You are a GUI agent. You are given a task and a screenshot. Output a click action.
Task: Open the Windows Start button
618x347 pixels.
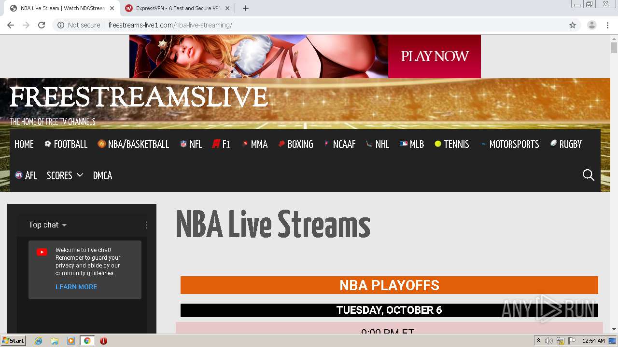click(14, 341)
